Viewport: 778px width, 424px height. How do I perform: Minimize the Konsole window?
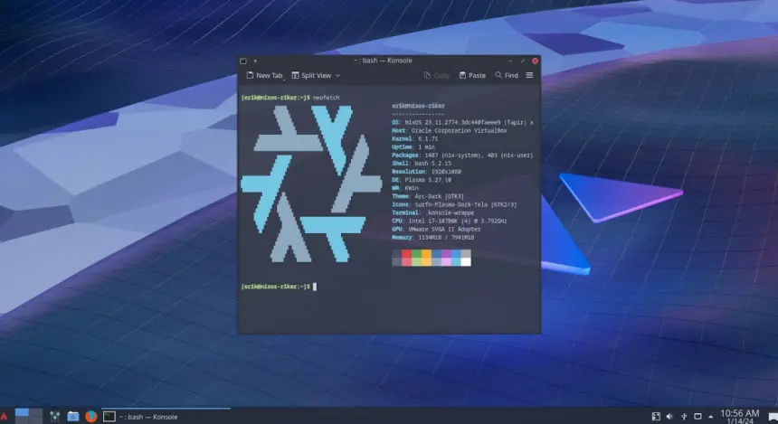[510, 61]
